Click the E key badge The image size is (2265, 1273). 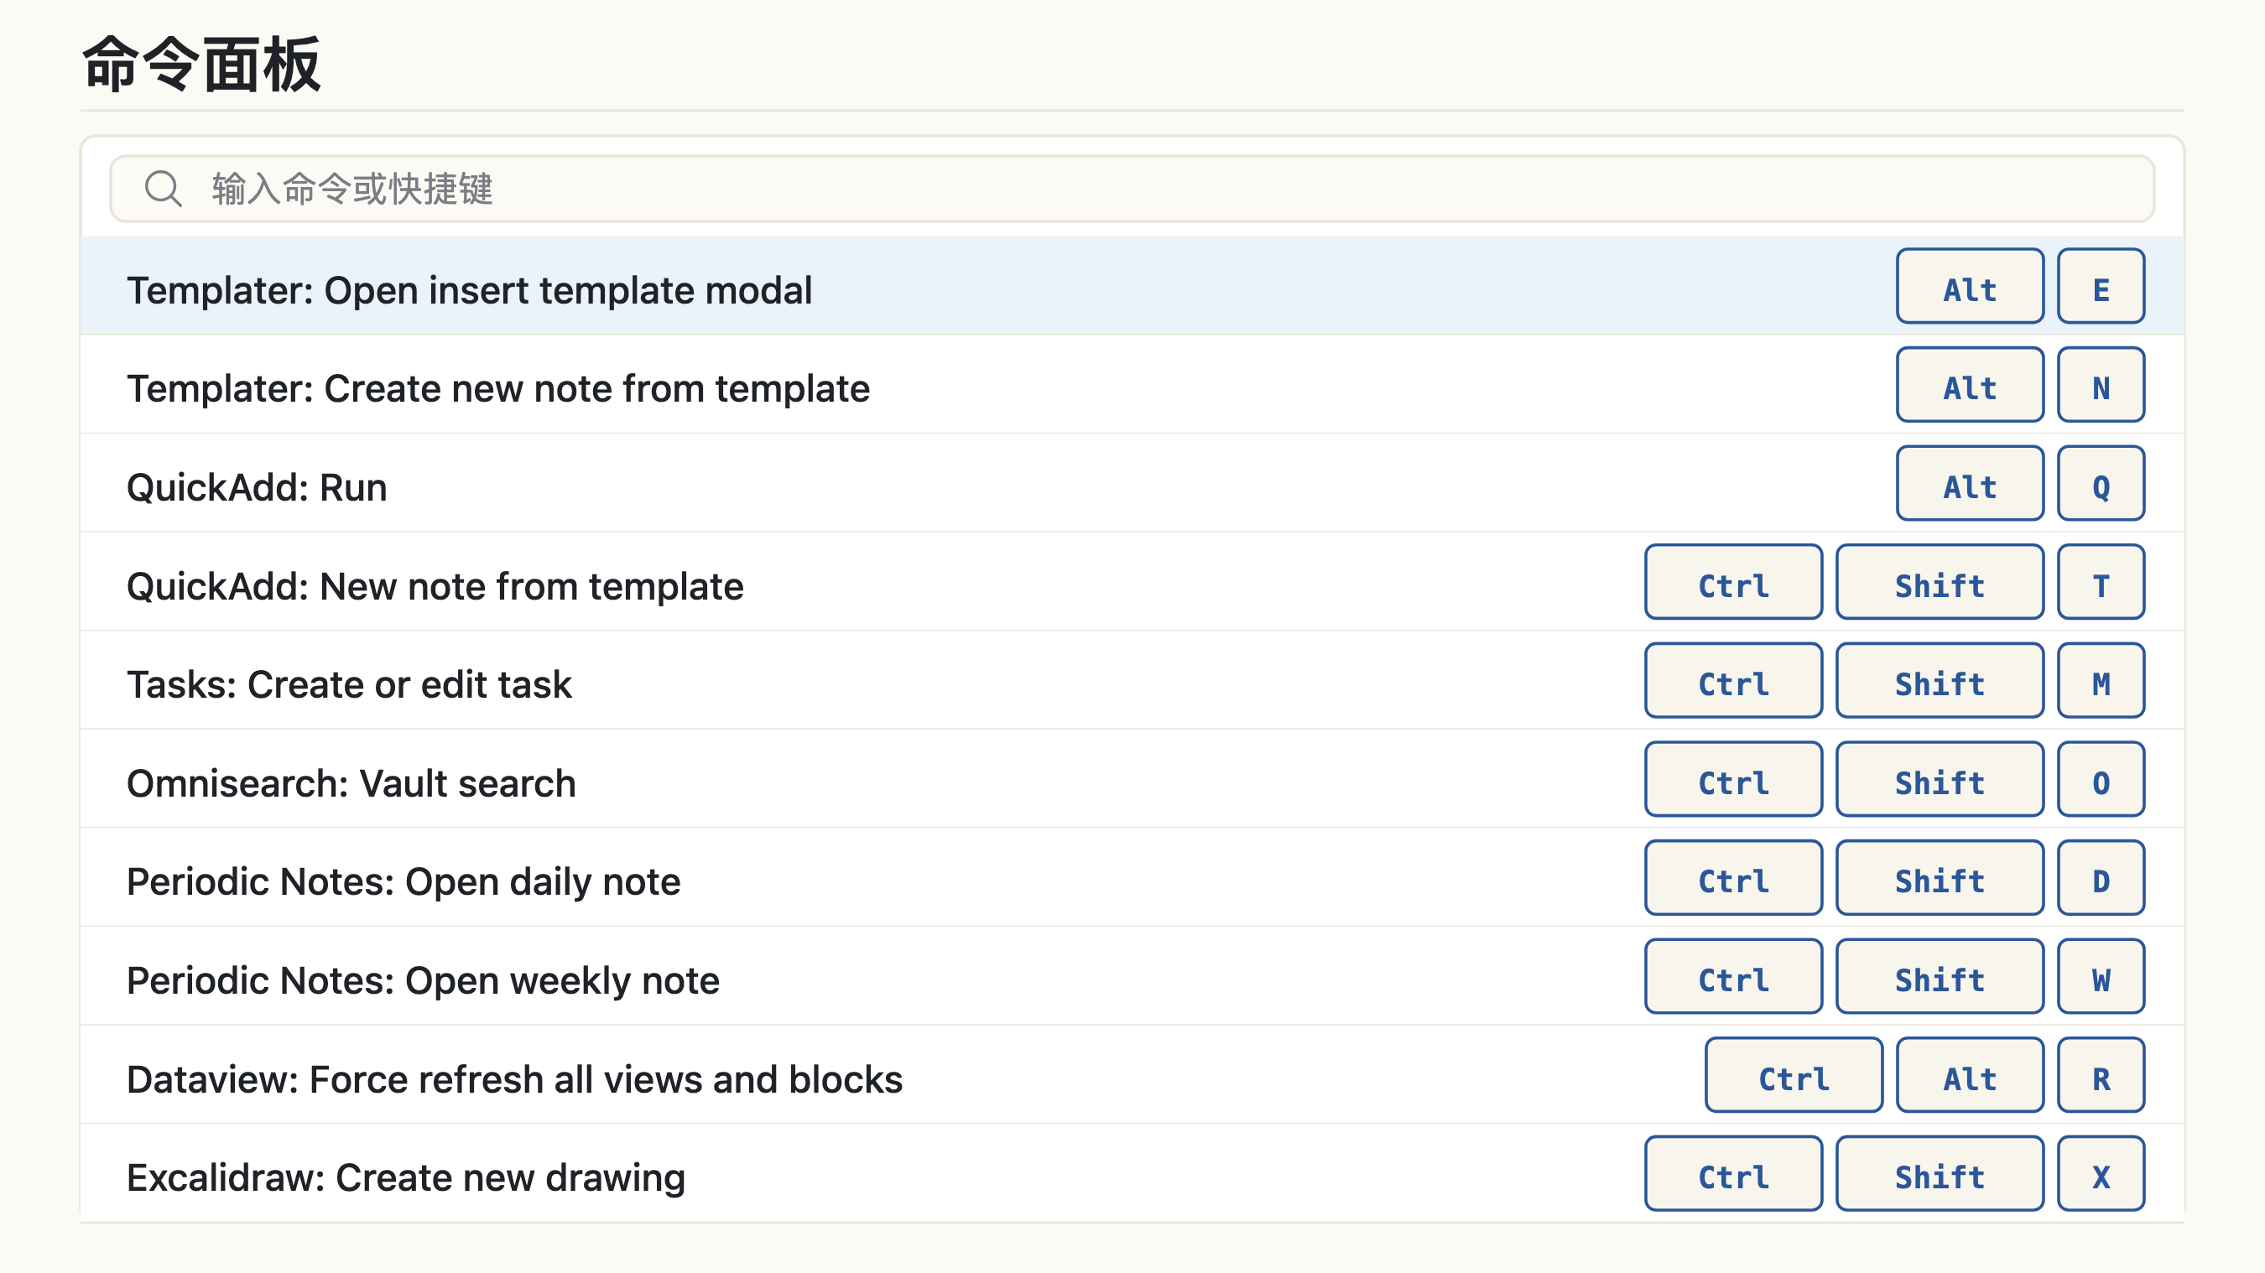tap(2101, 286)
